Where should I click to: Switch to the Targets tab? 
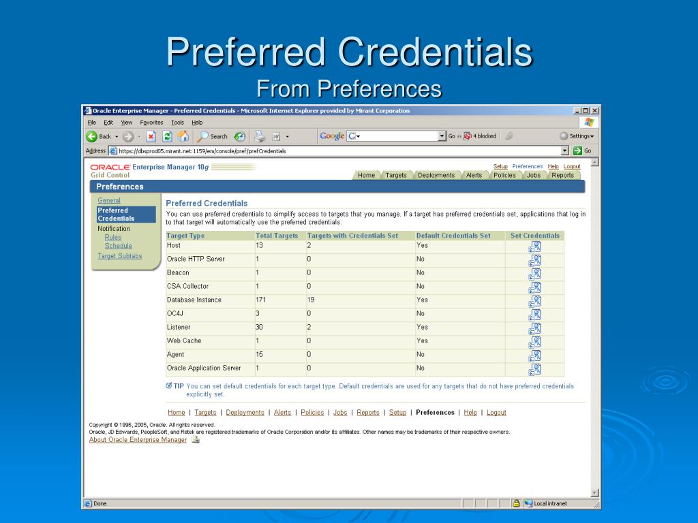pos(396,175)
